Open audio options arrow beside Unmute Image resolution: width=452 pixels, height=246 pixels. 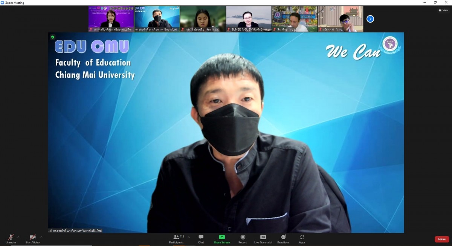tap(18, 237)
